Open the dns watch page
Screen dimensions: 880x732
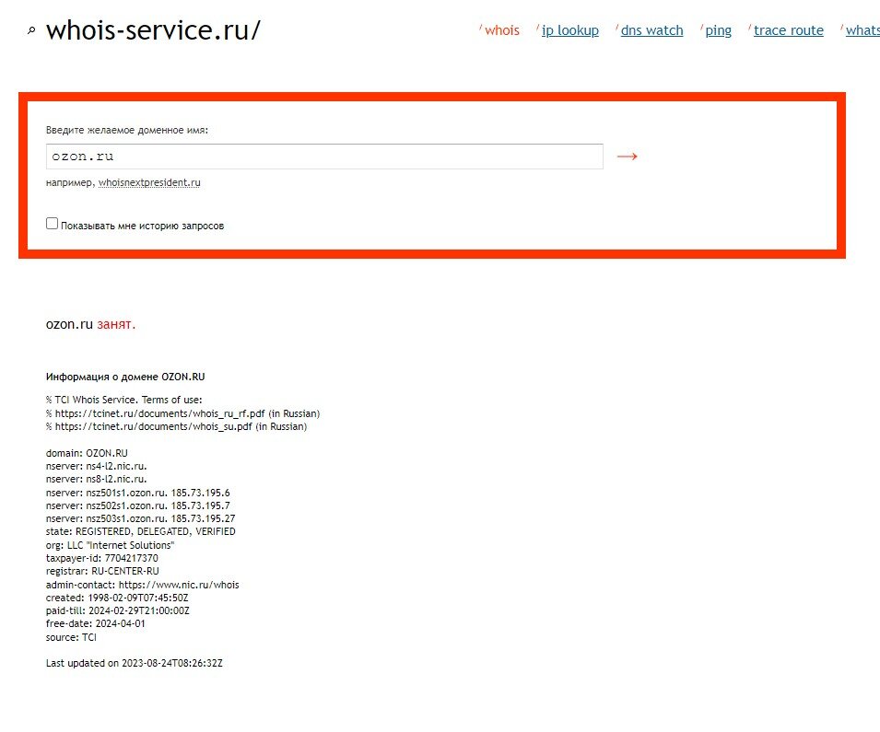pos(651,30)
